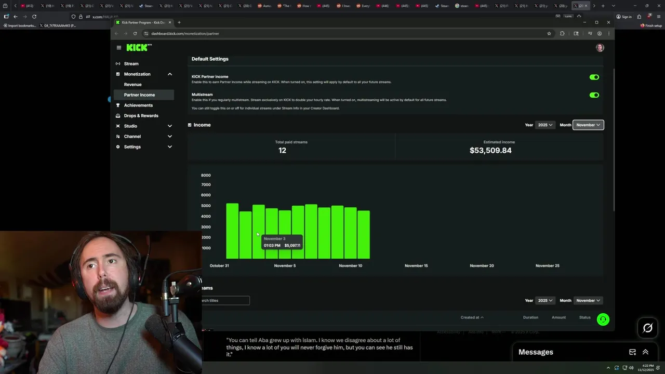
Task: Open the extensions puzzle icon in Kick window
Action: pos(562,33)
